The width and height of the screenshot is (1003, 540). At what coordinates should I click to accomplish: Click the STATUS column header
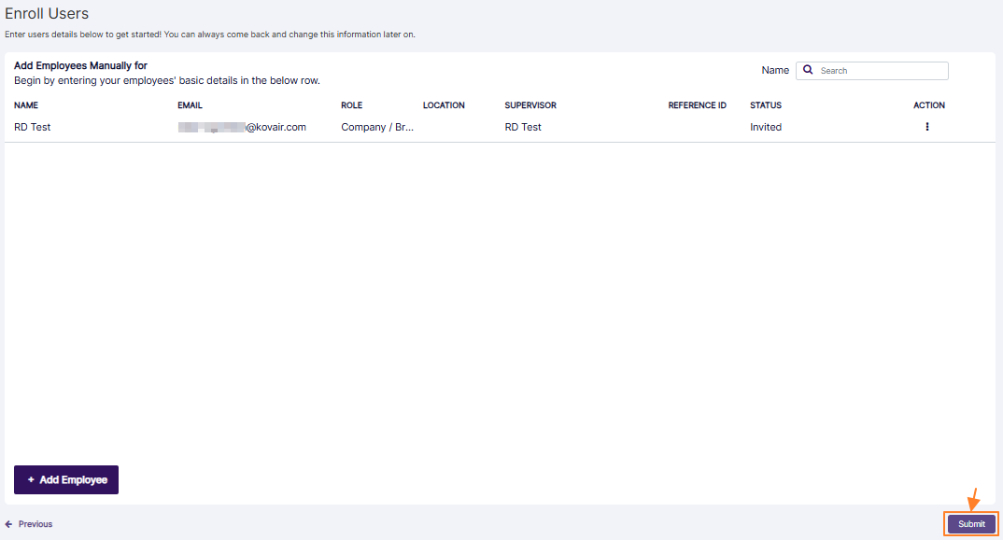[766, 105]
